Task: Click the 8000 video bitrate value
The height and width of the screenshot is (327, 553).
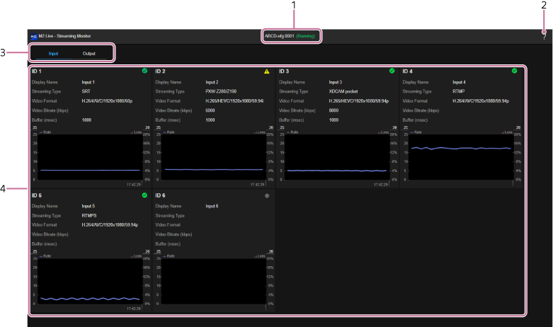Action: (x=333, y=110)
